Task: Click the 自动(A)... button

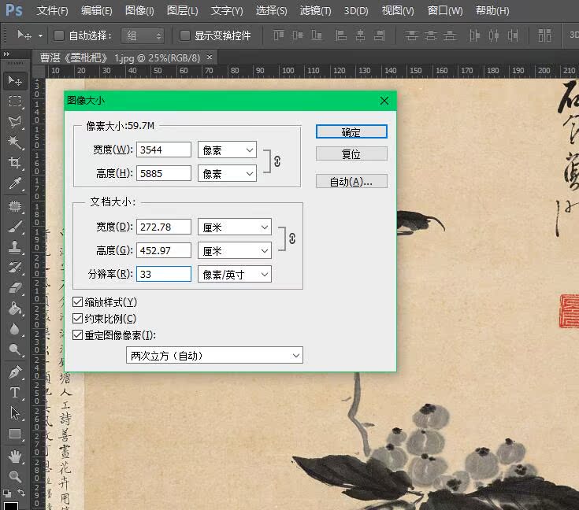Action: [351, 181]
